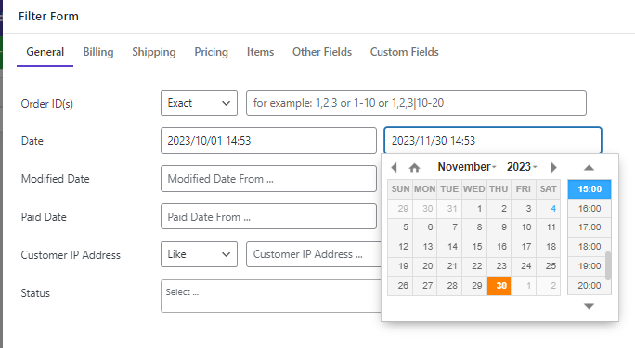This screenshot has height=348, width=635.
Task: Switch to the Custom Fields tab
Action: (405, 52)
